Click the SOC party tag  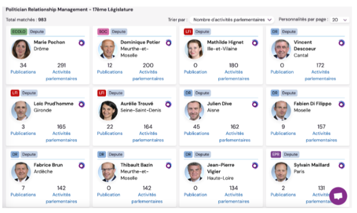pos(103,32)
